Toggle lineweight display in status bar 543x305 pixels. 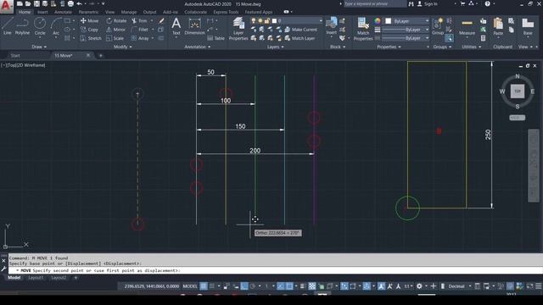(302, 286)
